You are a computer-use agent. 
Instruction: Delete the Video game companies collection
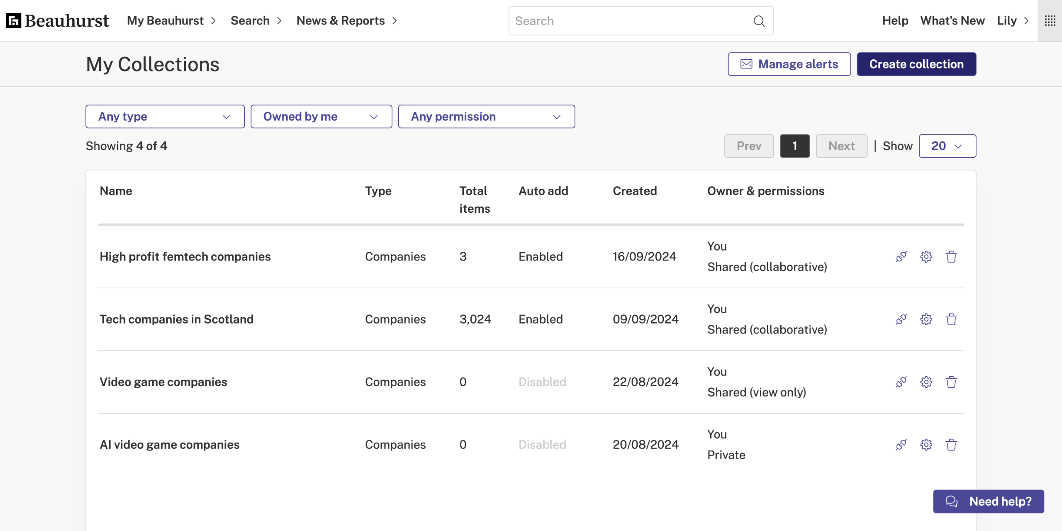tap(951, 382)
